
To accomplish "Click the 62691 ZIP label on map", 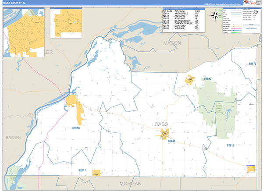I will [x=171, y=141].
